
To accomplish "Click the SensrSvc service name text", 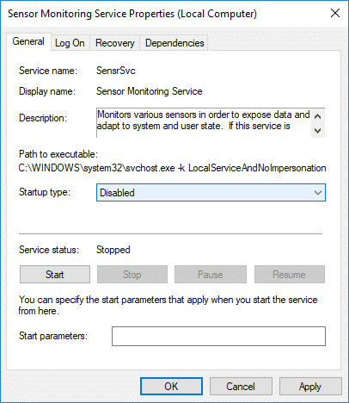I will [116, 71].
